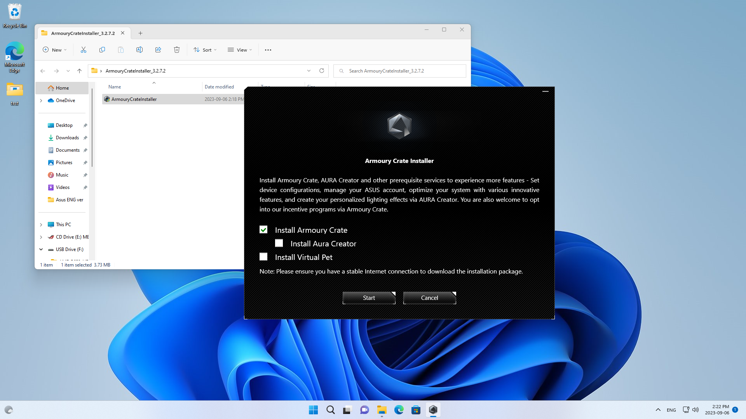Open recent locations chevron dropdown

pos(68,71)
